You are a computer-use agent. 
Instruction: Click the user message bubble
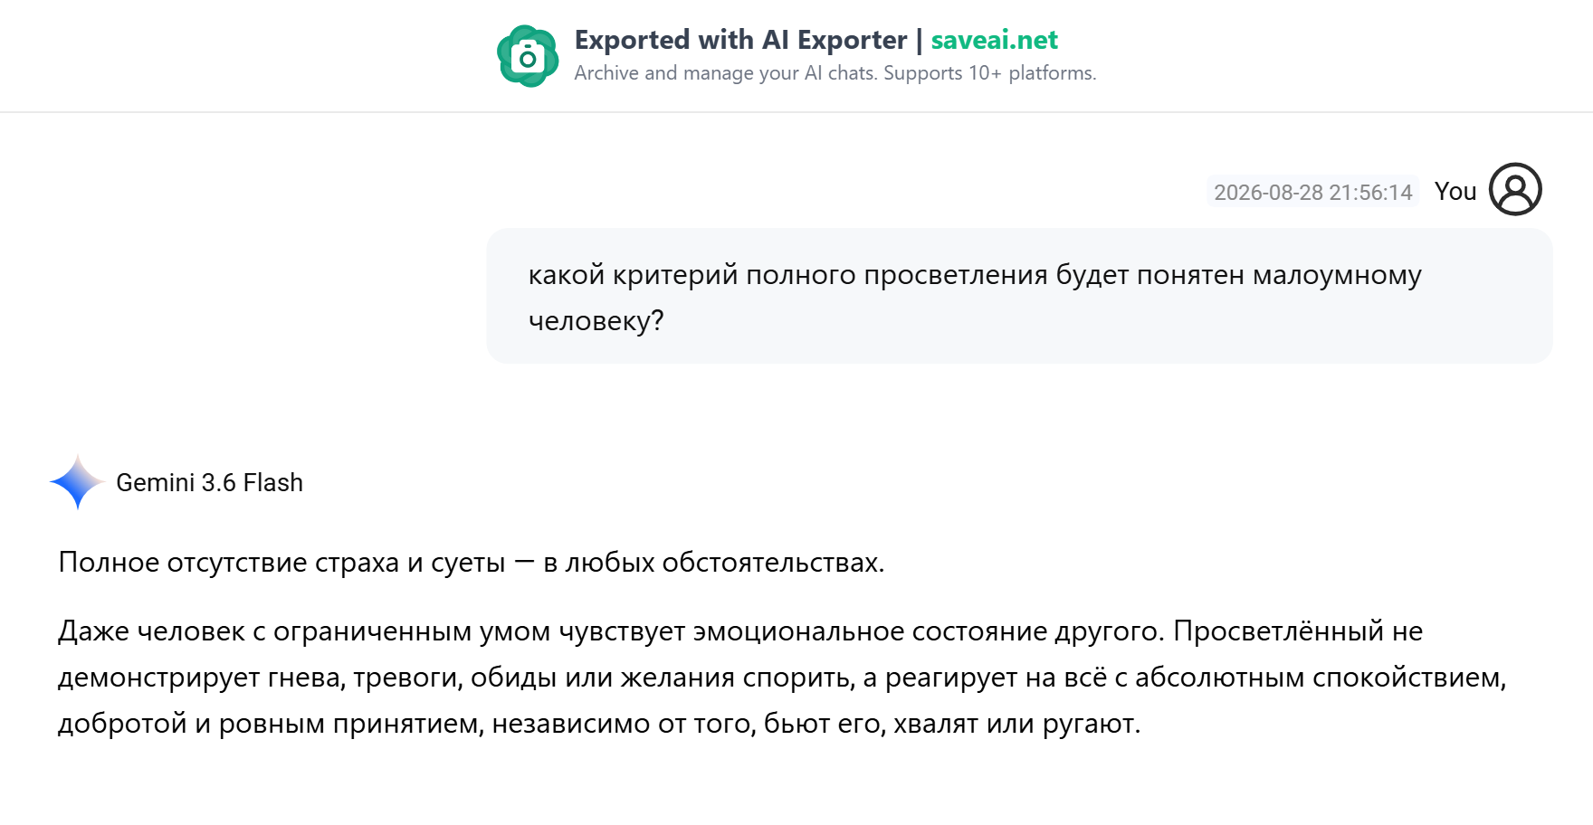pyautogui.click(x=1019, y=296)
